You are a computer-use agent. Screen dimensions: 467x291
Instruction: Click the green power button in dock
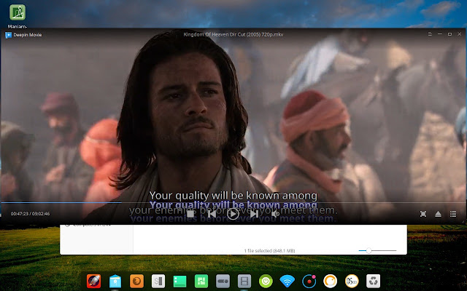click(266, 281)
